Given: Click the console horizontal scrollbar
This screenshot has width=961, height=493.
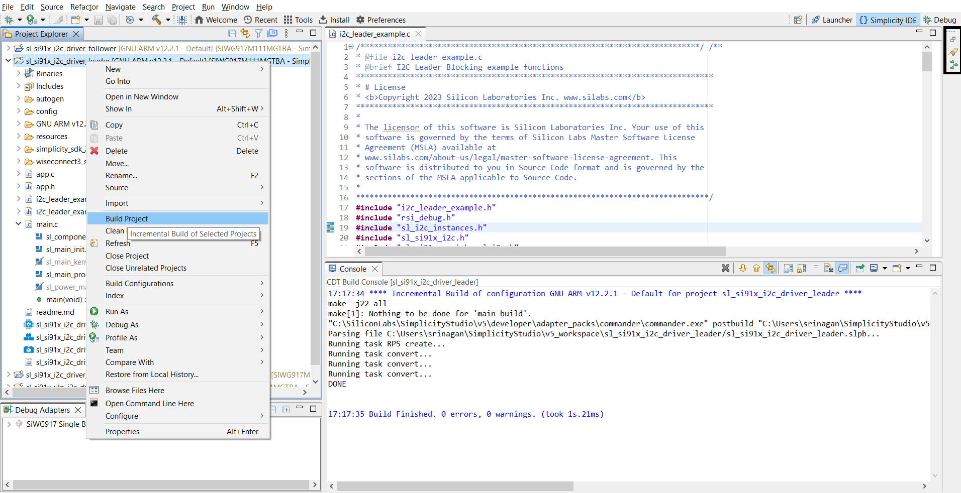Looking at the screenshot, I should (x=455, y=486).
